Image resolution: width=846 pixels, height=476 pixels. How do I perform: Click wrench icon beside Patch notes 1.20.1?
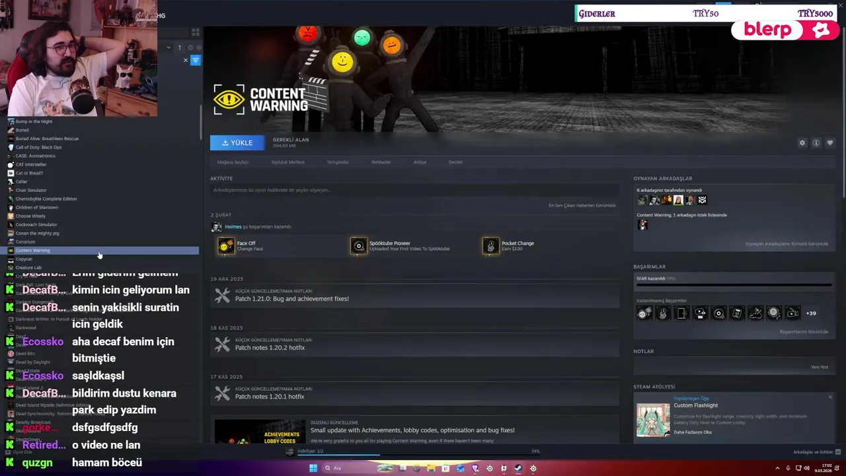[x=222, y=393]
